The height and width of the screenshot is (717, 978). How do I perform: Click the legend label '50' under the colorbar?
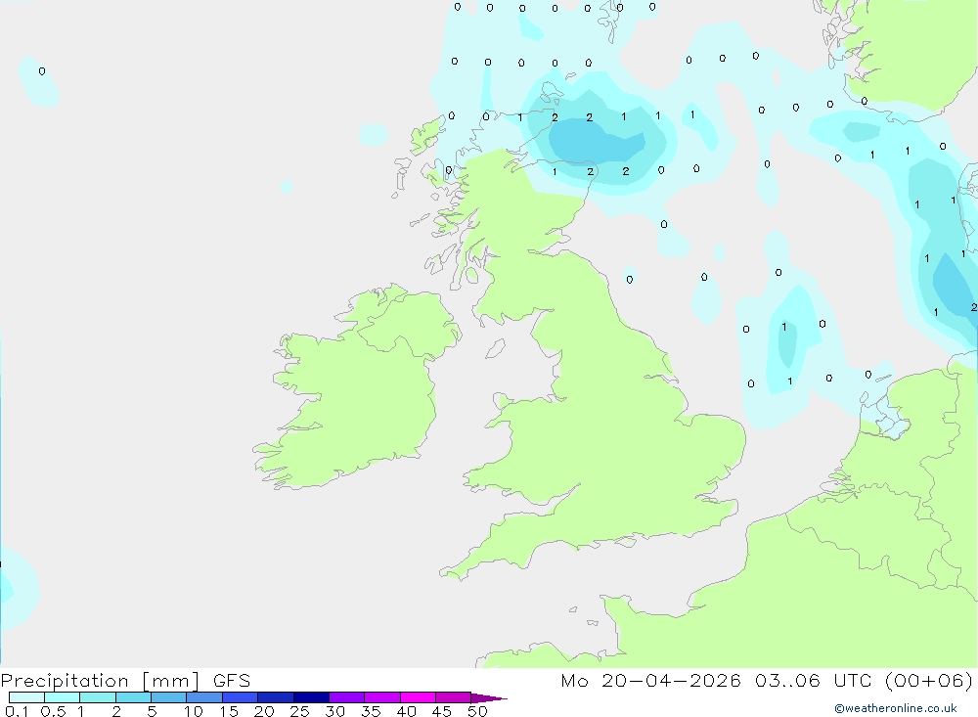point(478,711)
